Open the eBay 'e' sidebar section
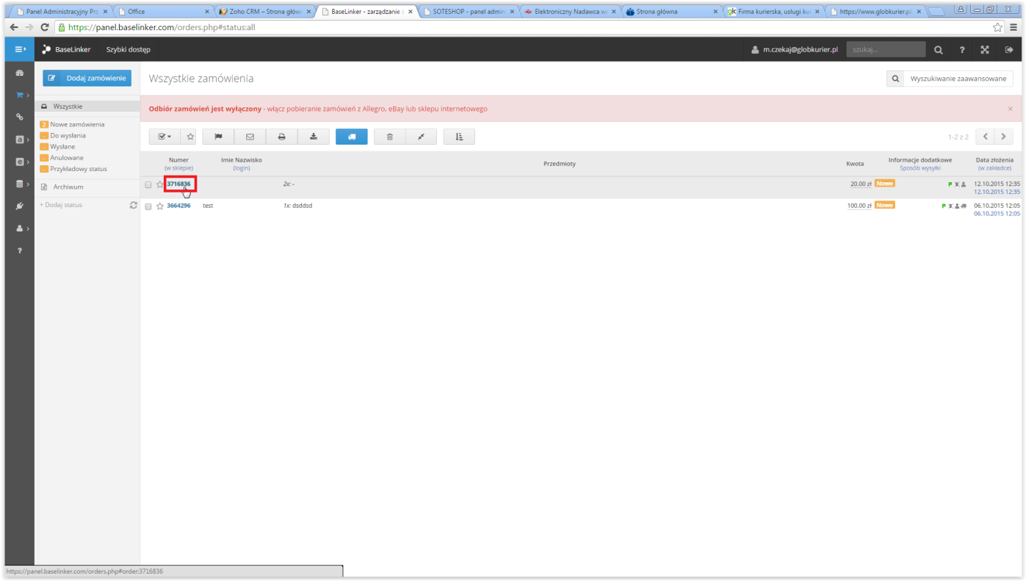 [x=20, y=162]
